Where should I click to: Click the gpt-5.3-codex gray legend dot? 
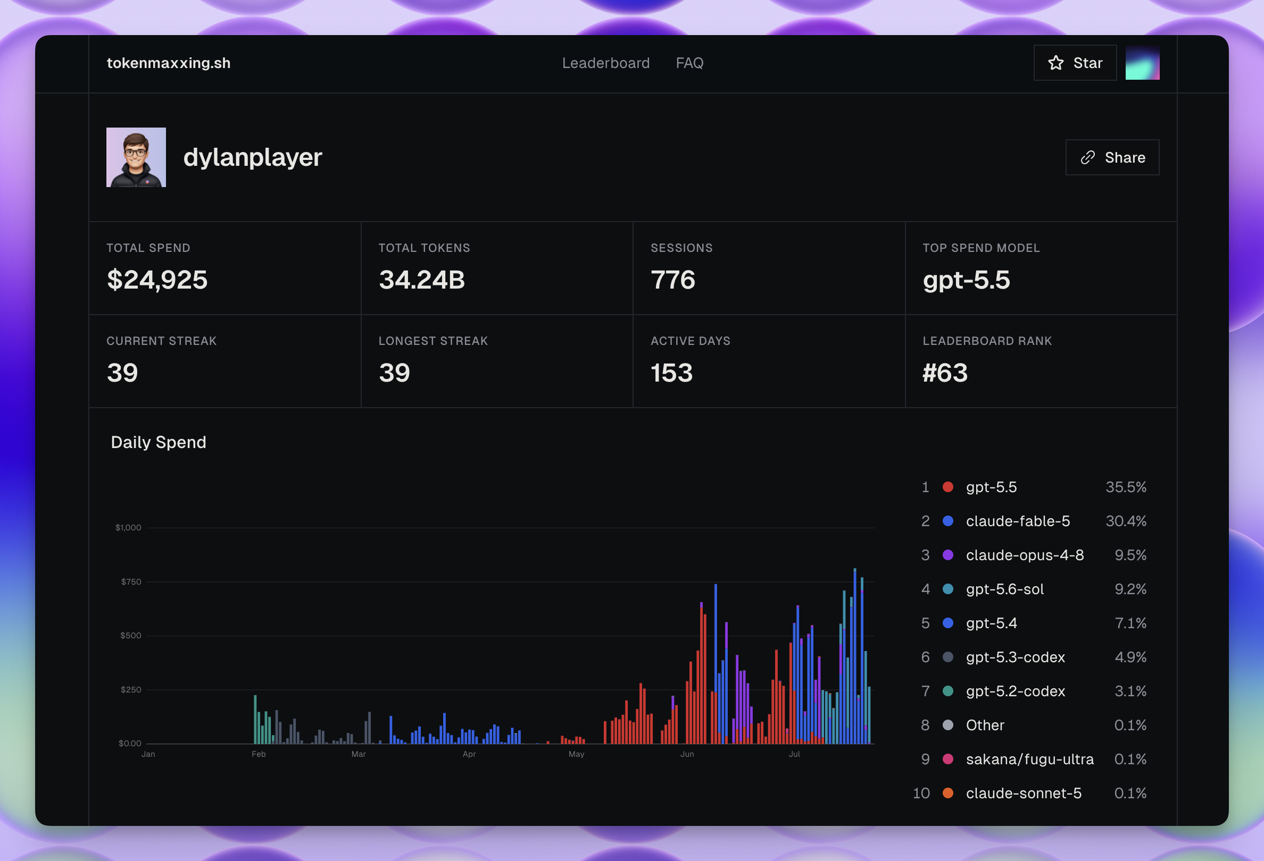pos(947,657)
